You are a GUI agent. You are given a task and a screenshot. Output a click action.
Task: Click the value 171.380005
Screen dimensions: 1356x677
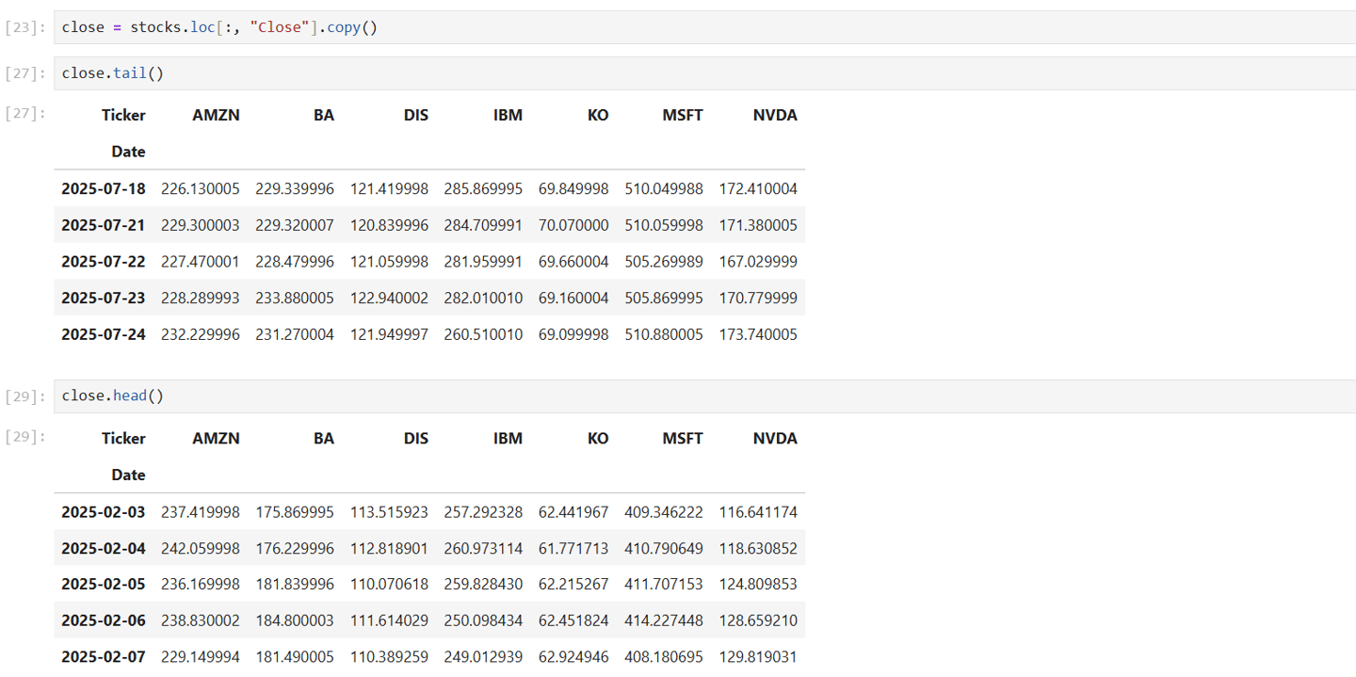758,225
